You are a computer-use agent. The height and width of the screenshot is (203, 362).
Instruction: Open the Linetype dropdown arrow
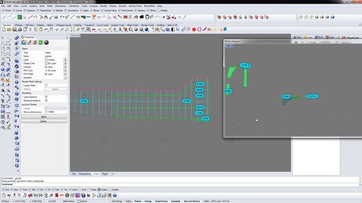click(x=66, y=67)
